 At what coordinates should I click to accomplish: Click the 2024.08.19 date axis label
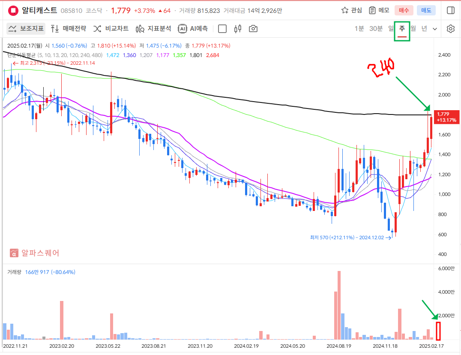tap(339, 346)
